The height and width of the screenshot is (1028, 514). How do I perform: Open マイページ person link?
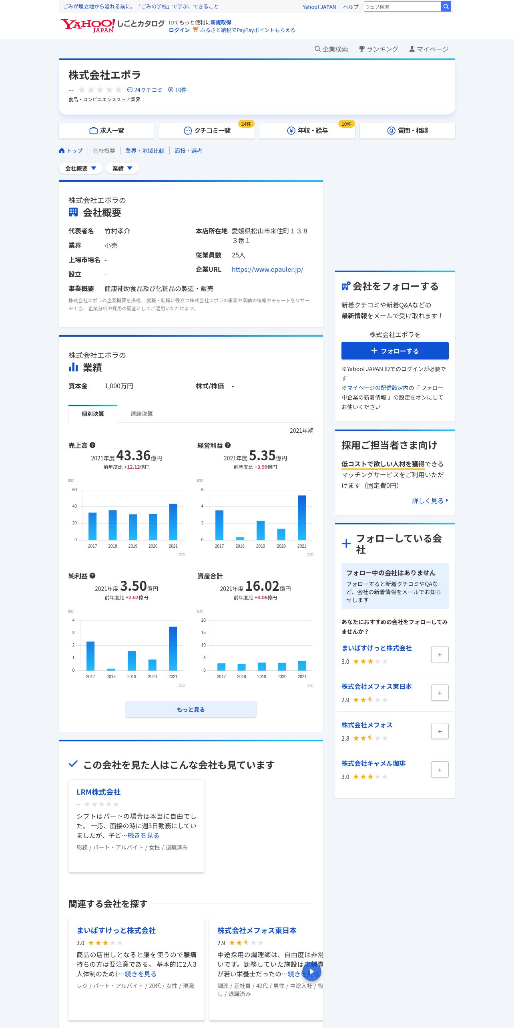click(429, 49)
